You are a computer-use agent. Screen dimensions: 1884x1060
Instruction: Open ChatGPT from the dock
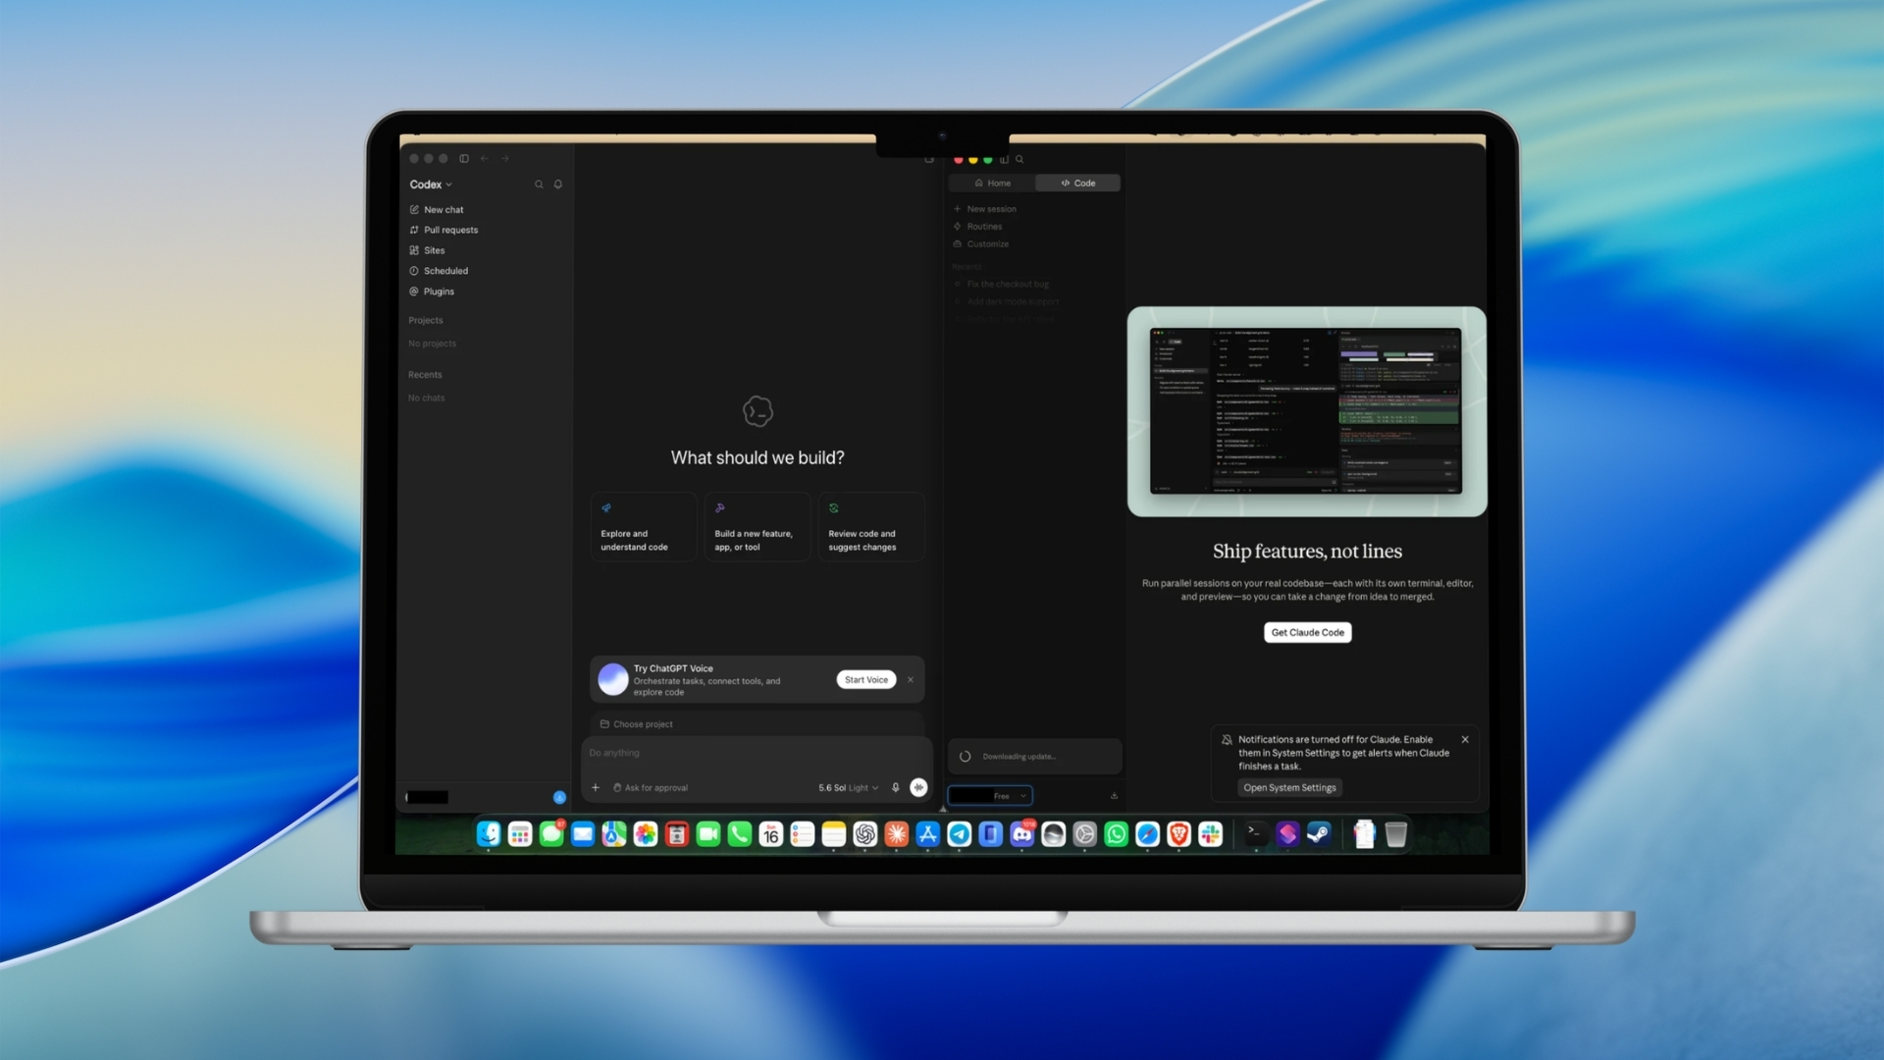pyautogui.click(x=865, y=834)
